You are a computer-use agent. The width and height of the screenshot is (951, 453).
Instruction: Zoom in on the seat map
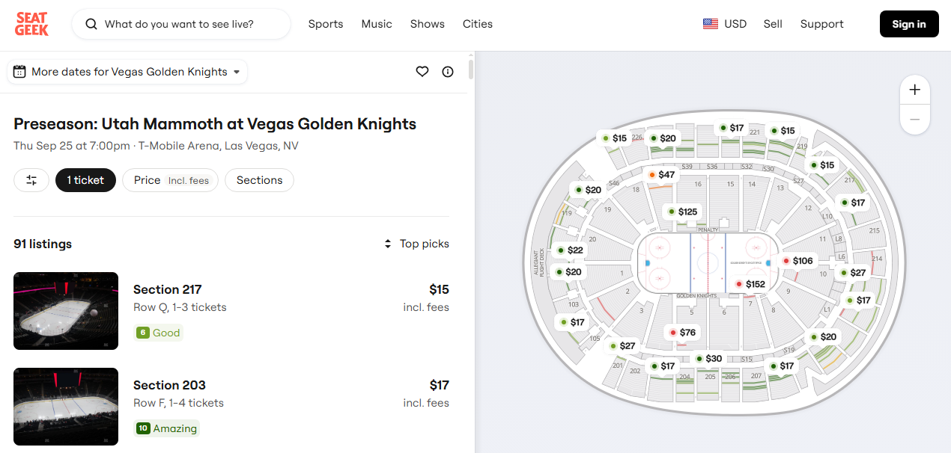[x=914, y=90]
